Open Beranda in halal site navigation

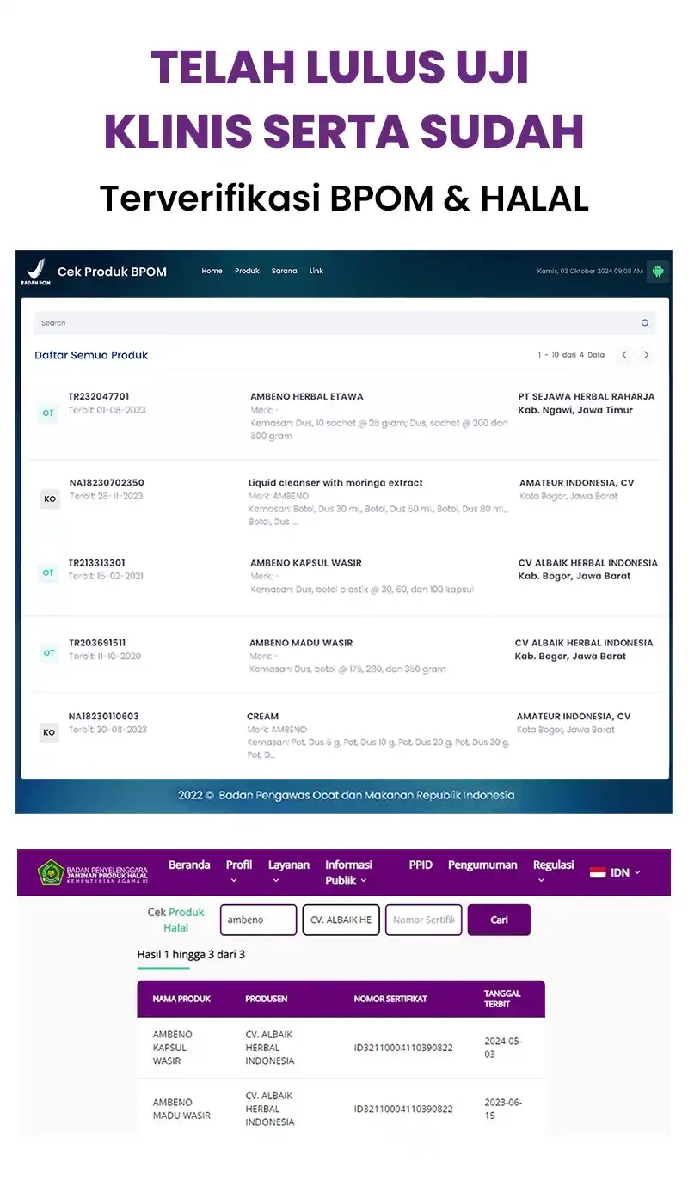[x=189, y=865]
